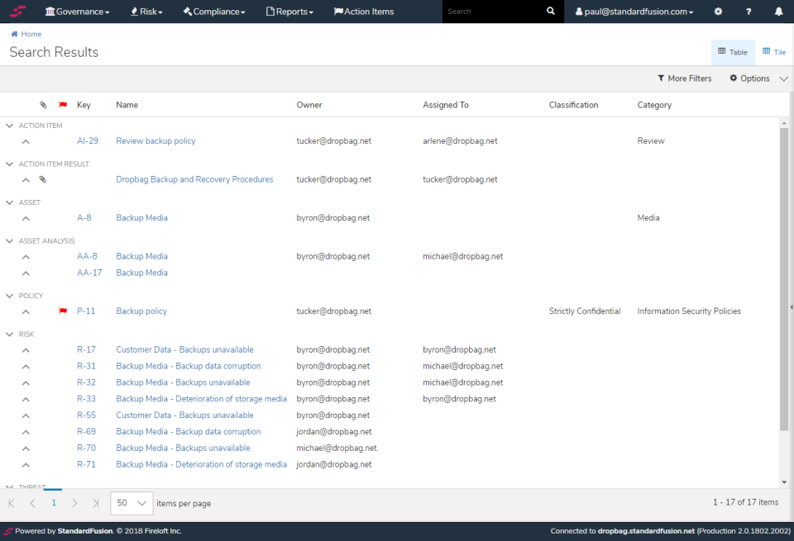The height and width of the screenshot is (541, 794).
Task: Sort by Category column header
Action: point(654,105)
